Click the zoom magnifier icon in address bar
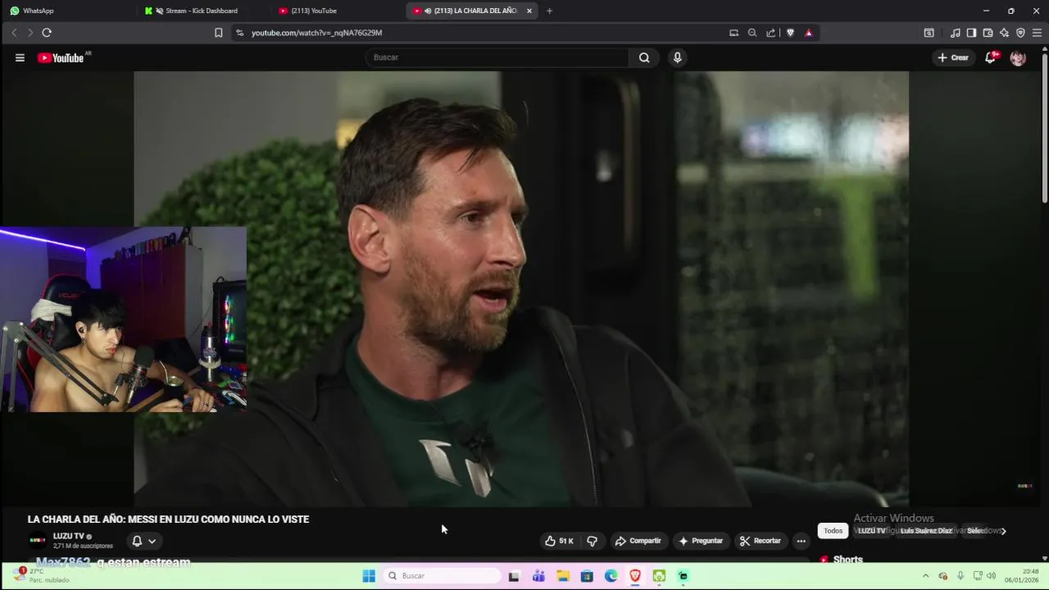Viewport: 1049px width, 590px height. coord(752,33)
